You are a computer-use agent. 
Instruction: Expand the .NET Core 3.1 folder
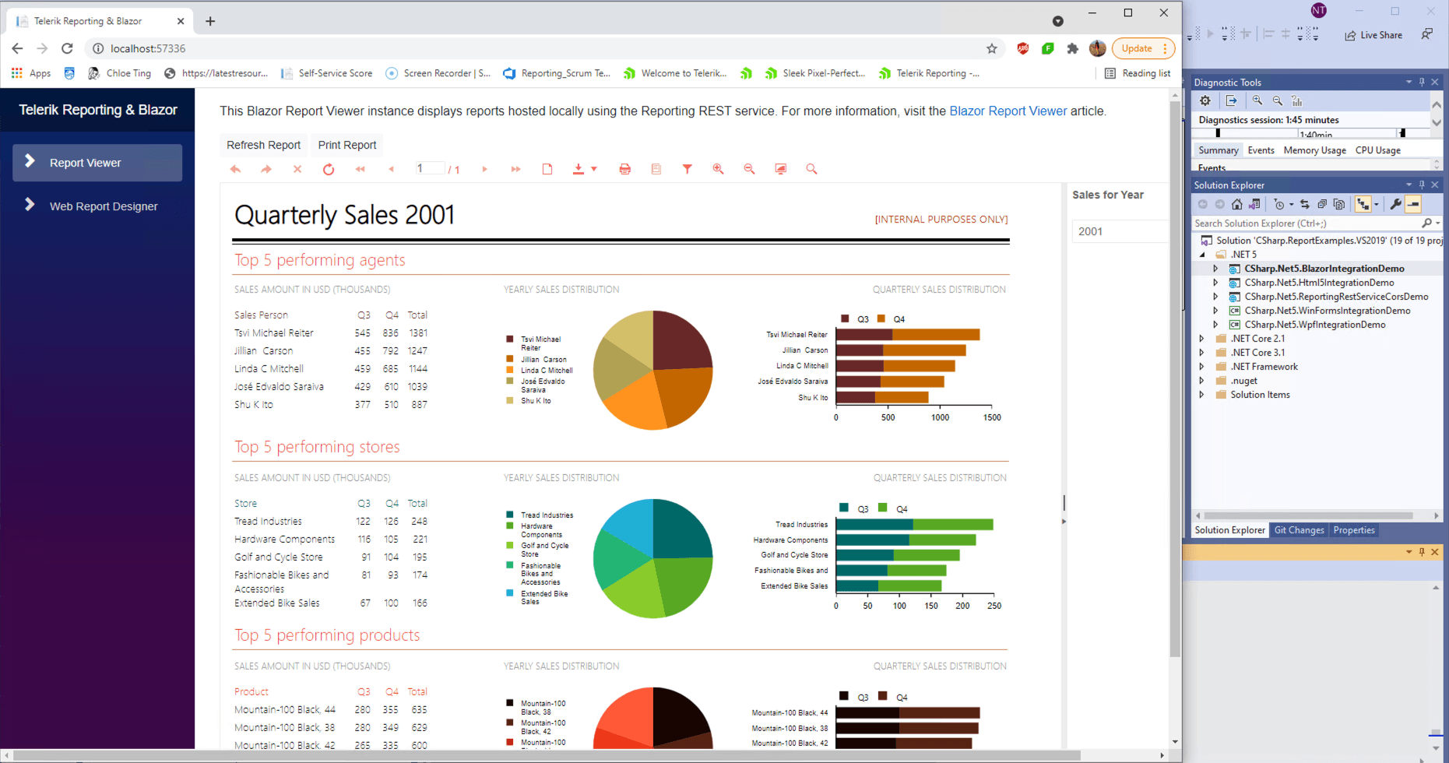pyautogui.click(x=1202, y=352)
